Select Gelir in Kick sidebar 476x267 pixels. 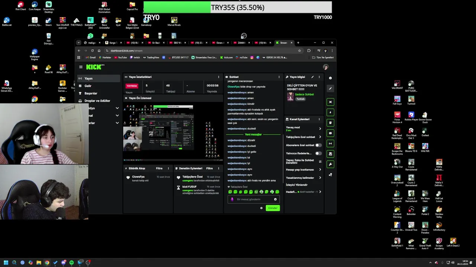pyautogui.click(x=99, y=86)
